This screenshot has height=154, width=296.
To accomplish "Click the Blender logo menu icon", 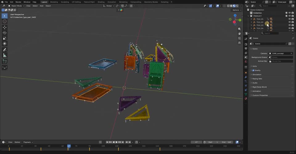I will coord(2,2).
